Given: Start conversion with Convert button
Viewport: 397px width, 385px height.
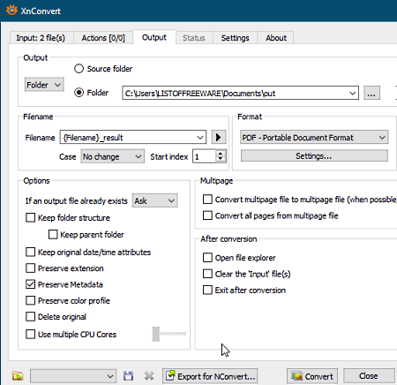Looking at the screenshot, I should pyautogui.click(x=312, y=376).
